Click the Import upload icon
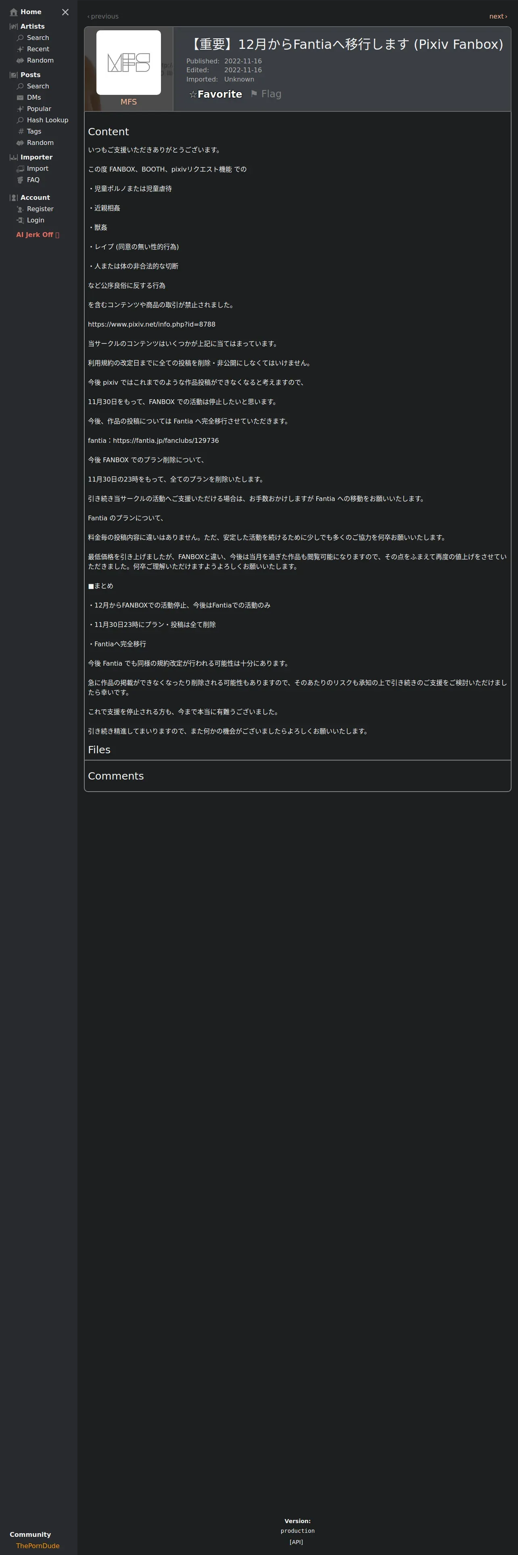The image size is (518, 1555). (x=20, y=168)
